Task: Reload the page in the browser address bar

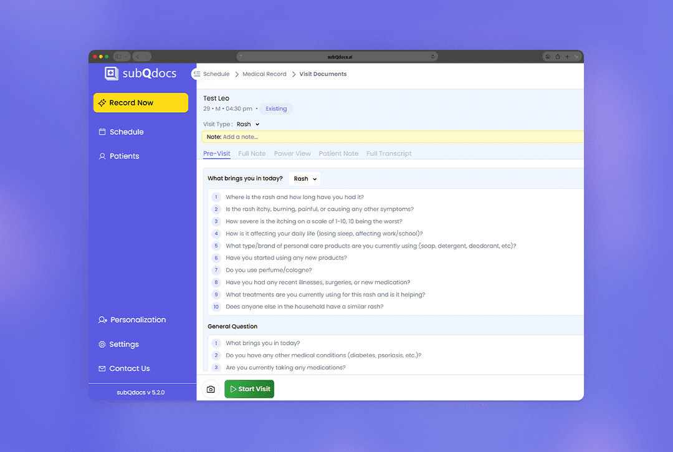Action: pos(432,57)
